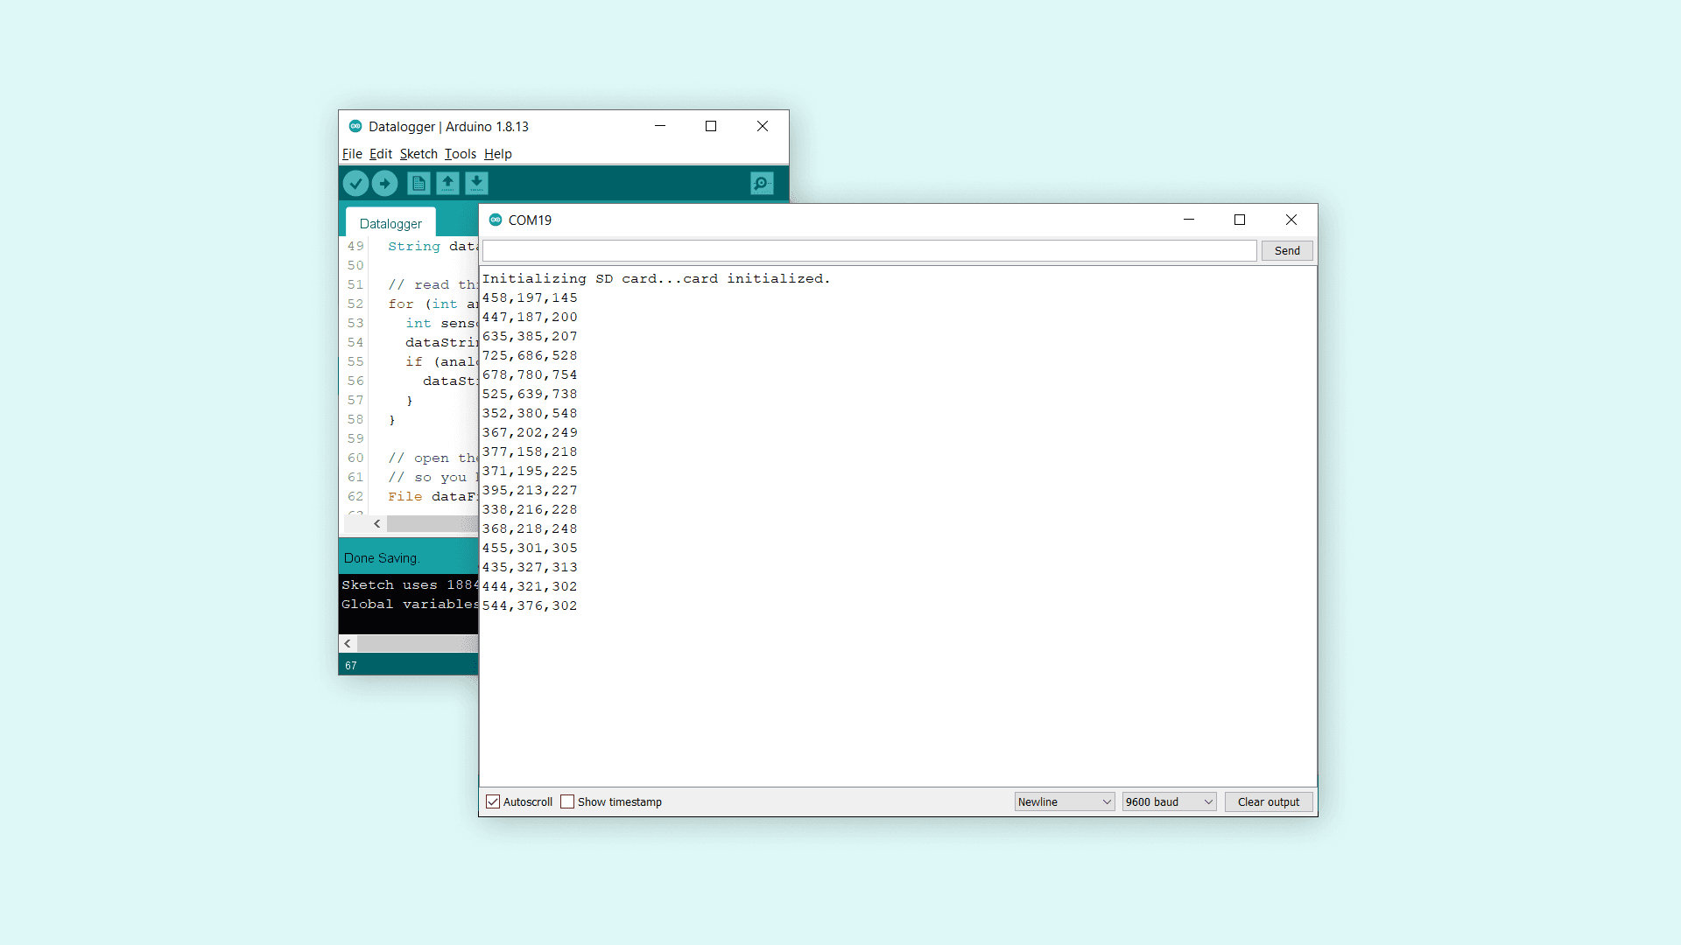Open Serial Monitor magnifier icon

[x=762, y=183]
